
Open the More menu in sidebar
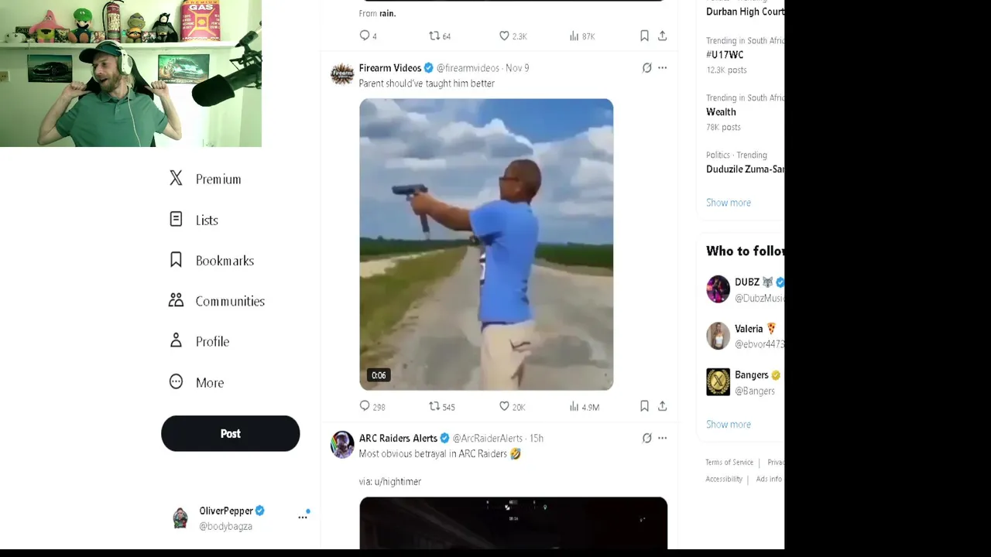pos(196,382)
